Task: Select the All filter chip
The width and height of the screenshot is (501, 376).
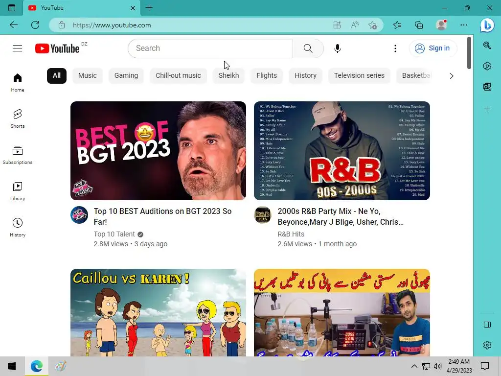Action: pyautogui.click(x=57, y=76)
